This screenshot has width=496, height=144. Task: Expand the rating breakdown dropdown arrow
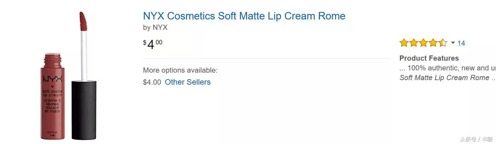[x=453, y=43]
